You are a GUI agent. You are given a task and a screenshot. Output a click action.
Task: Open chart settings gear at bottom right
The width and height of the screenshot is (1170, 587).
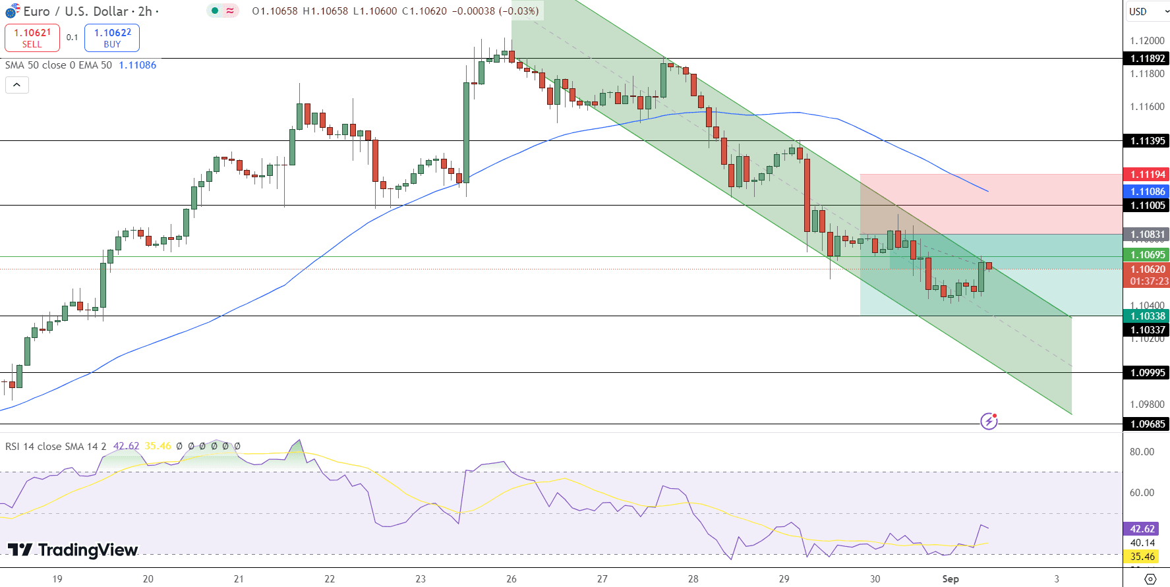1150,579
